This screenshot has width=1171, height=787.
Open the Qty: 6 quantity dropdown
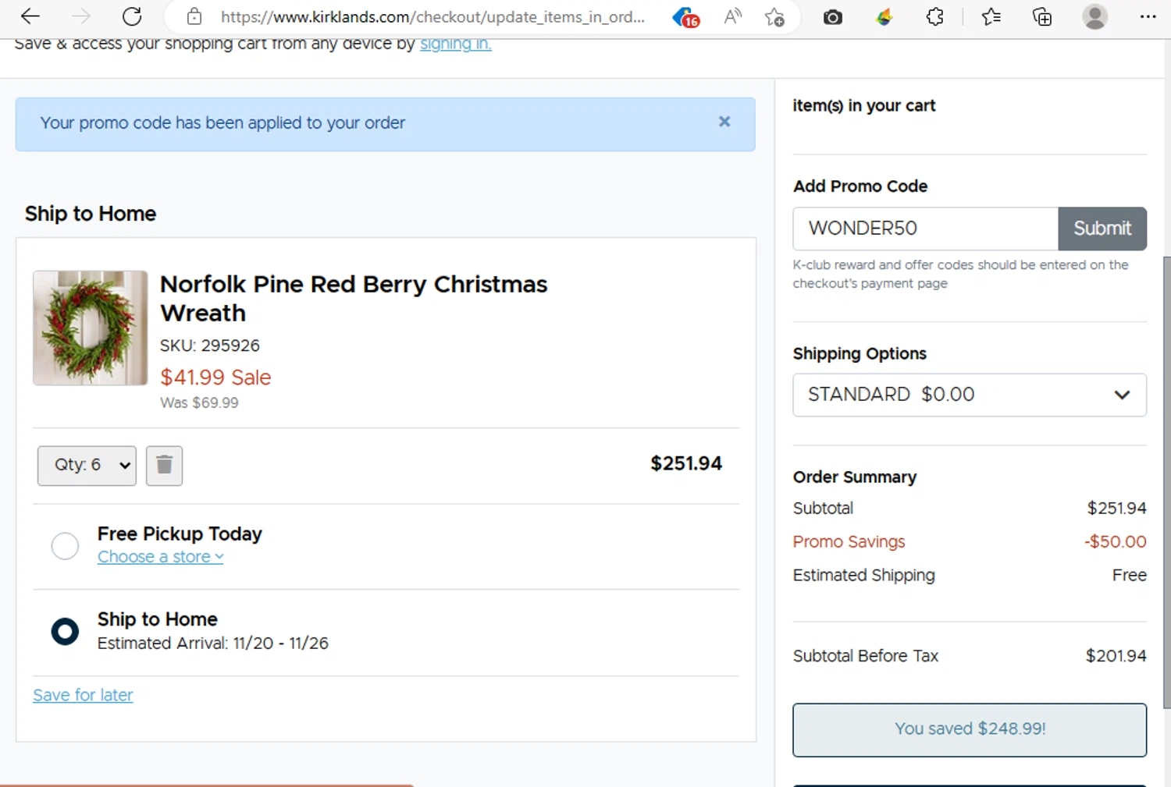(87, 466)
